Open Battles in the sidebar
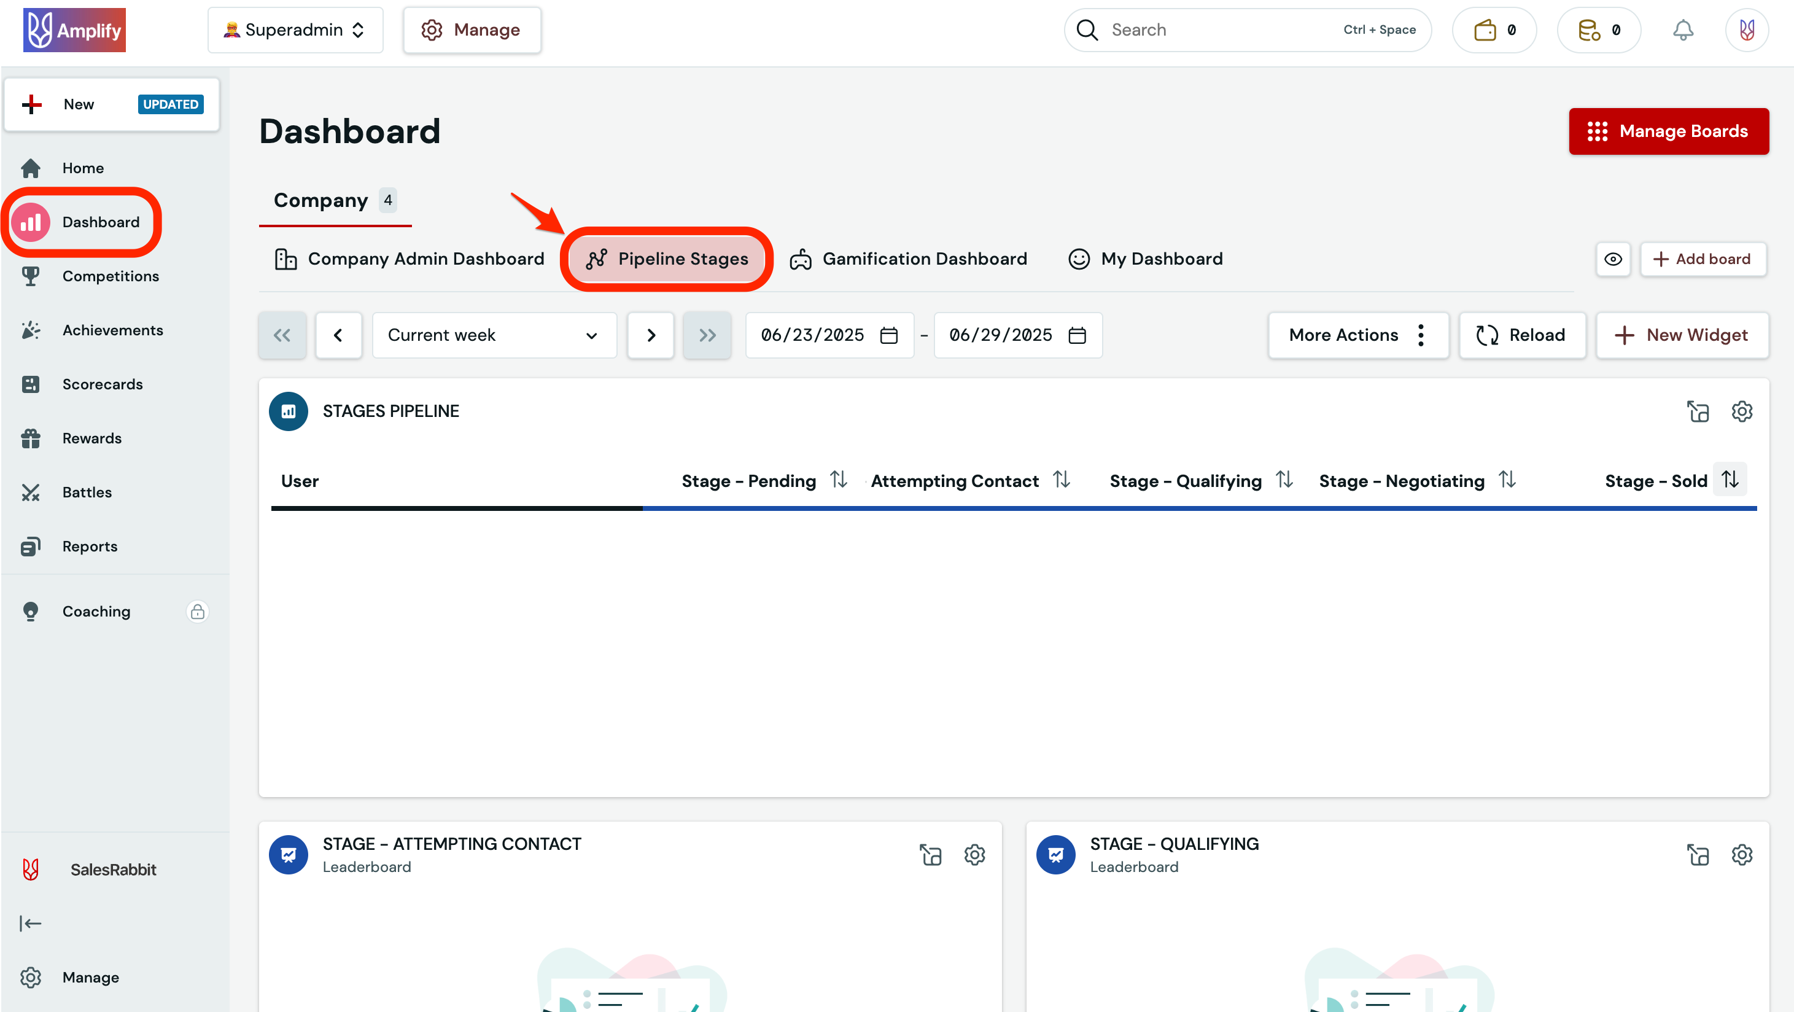The height and width of the screenshot is (1012, 1794). (87, 492)
